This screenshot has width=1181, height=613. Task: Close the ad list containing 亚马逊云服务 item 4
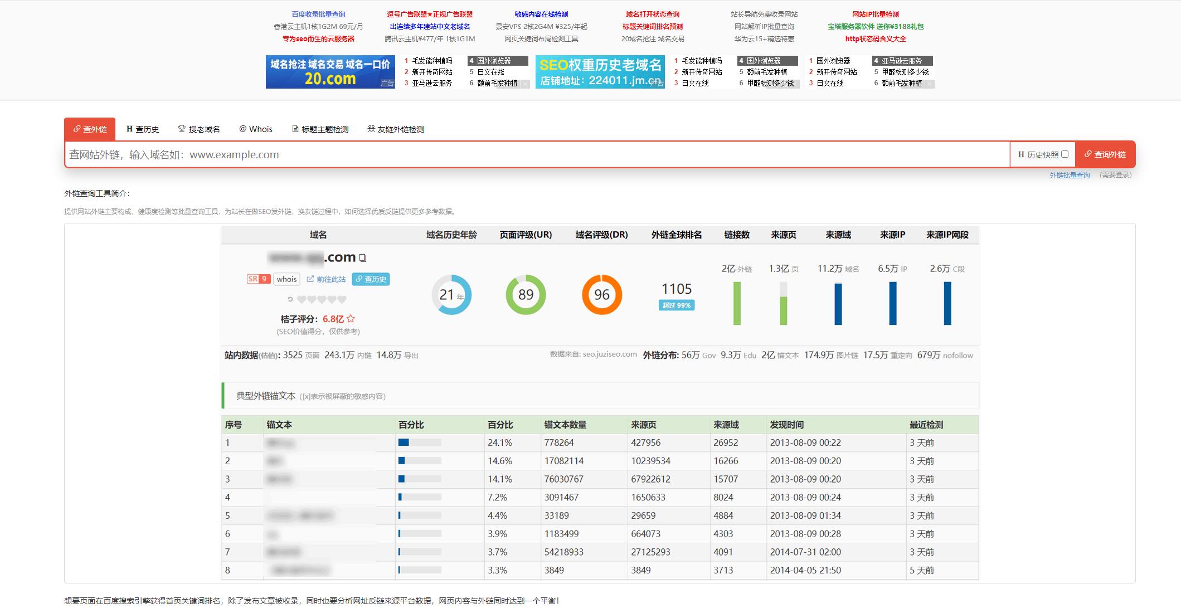pos(930,84)
